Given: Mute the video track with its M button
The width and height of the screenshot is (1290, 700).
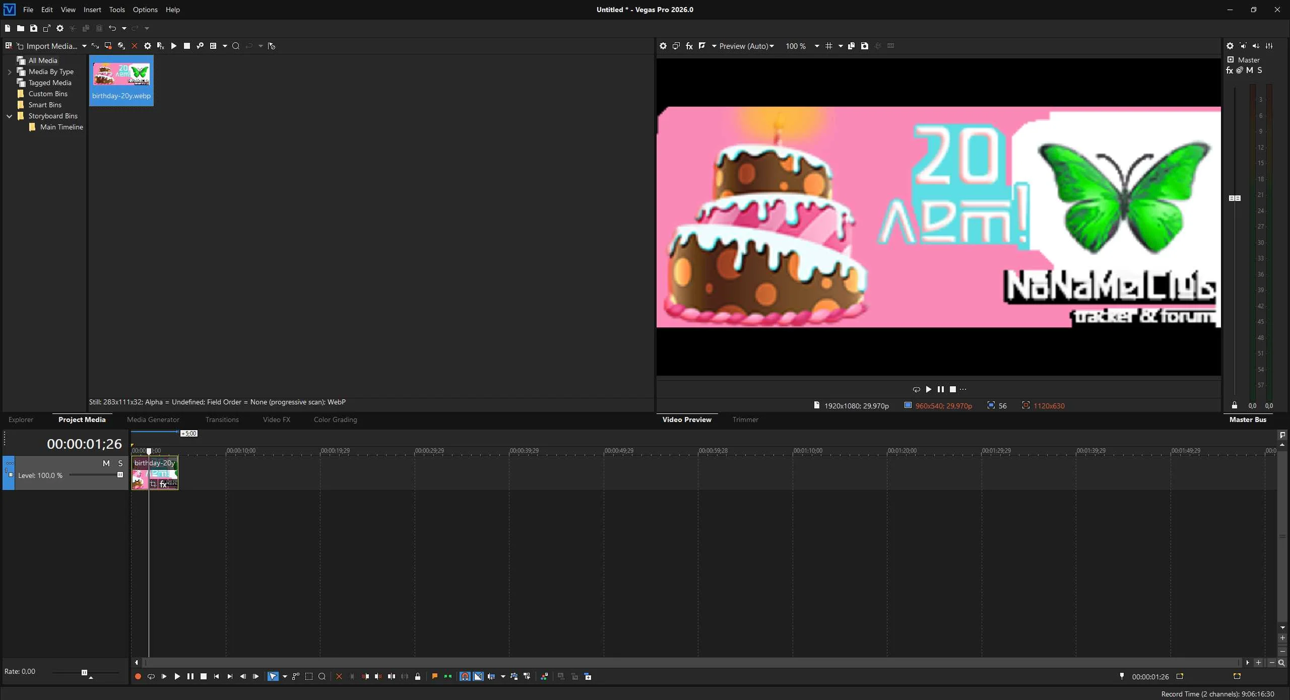Looking at the screenshot, I should (x=106, y=463).
